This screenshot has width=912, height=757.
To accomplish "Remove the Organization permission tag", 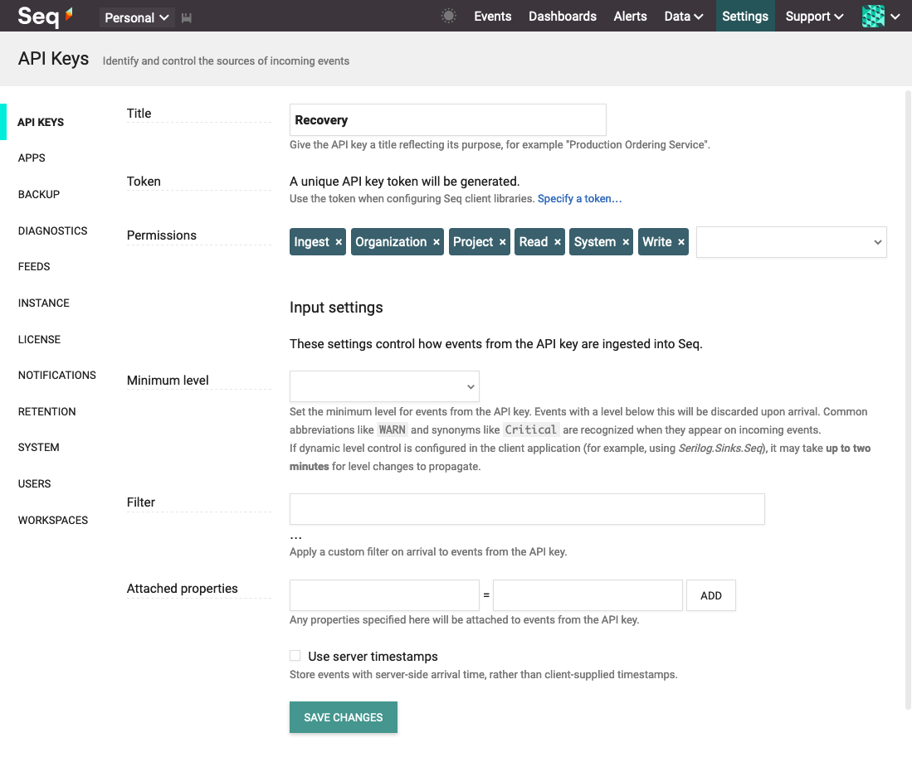I will (x=436, y=242).
